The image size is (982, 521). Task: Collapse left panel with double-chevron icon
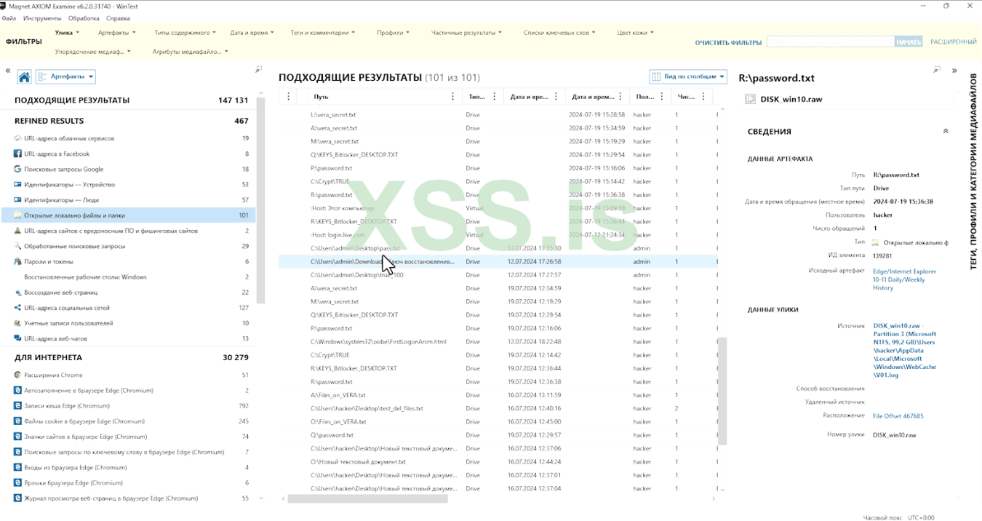tap(8, 71)
